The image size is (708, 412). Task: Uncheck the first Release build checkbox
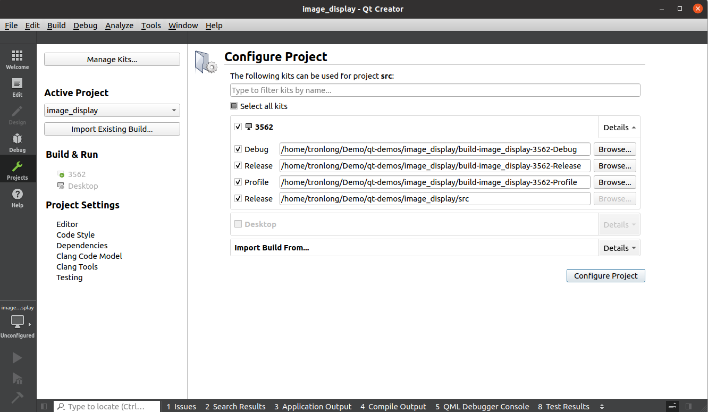pos(238,166)
